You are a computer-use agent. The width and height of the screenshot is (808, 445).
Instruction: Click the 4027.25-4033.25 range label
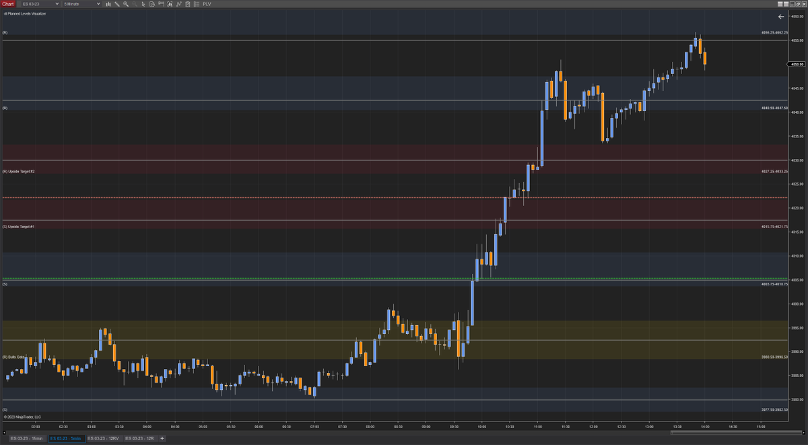[774, 171]
